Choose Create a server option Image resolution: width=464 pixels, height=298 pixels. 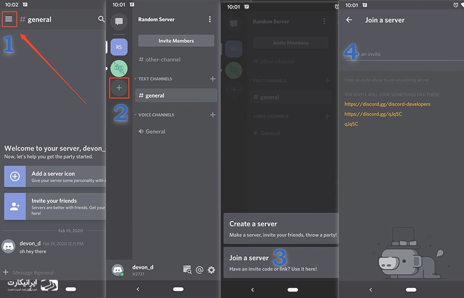point(281,228)
